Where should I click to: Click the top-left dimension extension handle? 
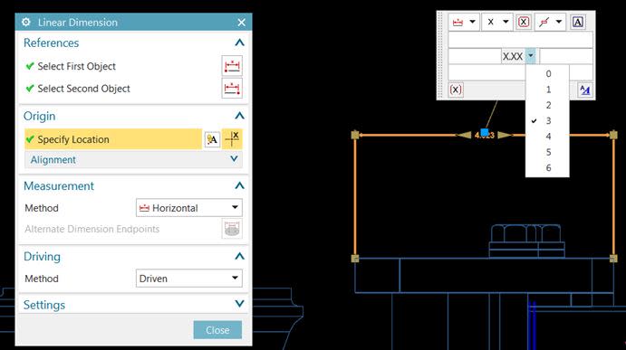[x=355, y=135]
